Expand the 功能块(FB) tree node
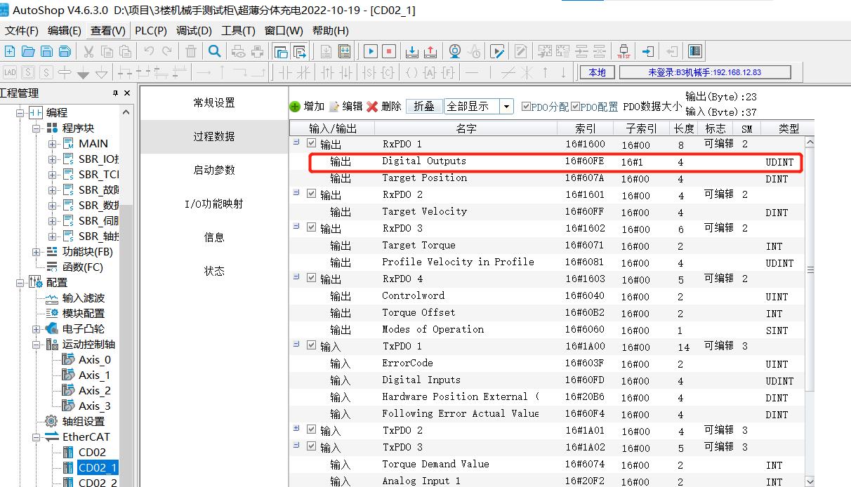Viewport: 851px width, 487px height. pos(37,252)
